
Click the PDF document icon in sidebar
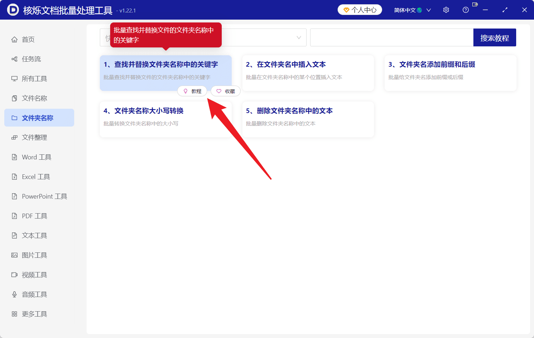pyautogui.click(x=14, y=216)
